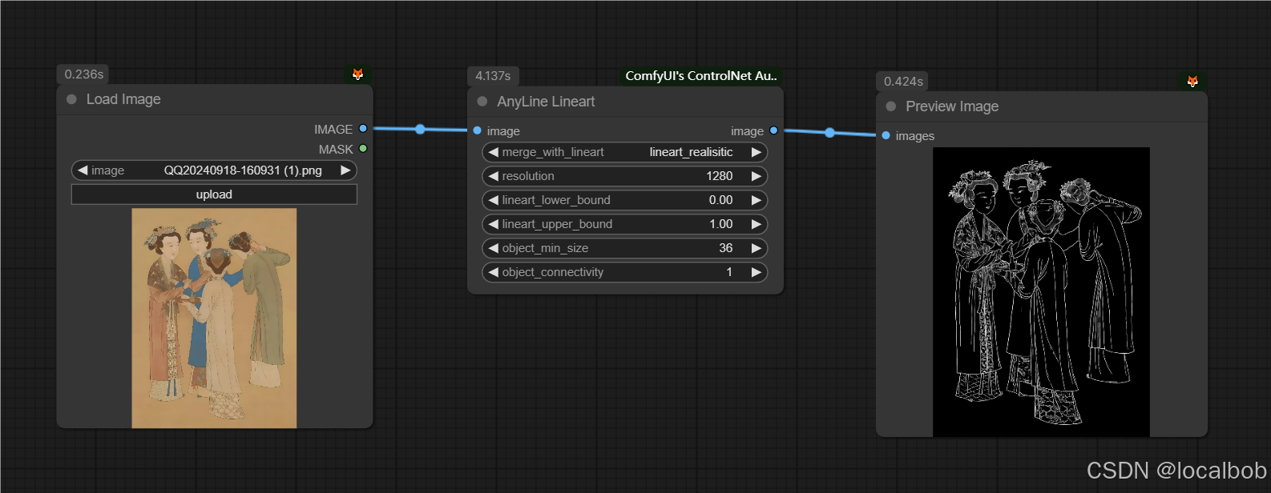The height and width of the screenshot is (493, 1271).
Task: Click the 0.236s execution time label
Action: point(83,74)
